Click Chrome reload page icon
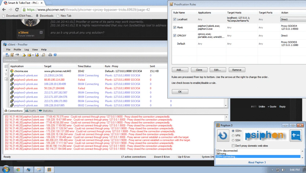This screenshot has width=306, height=173. tap(17, 9)
